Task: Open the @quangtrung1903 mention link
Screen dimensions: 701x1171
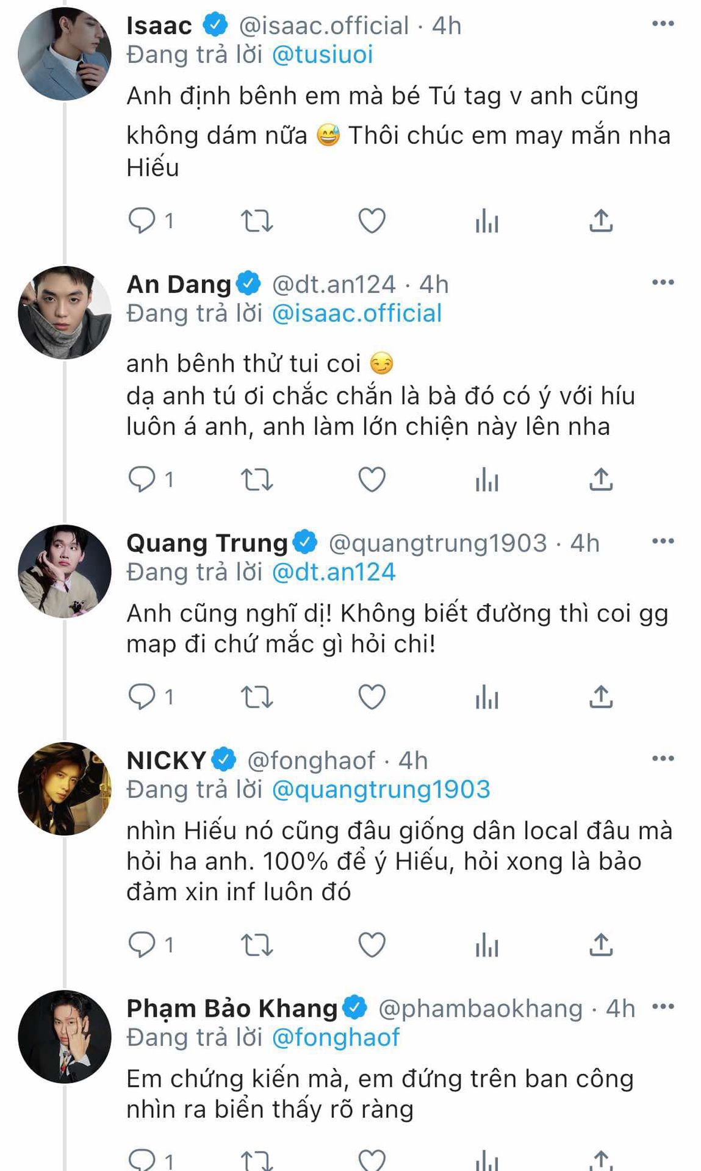Action: click(x=381, y=790)
